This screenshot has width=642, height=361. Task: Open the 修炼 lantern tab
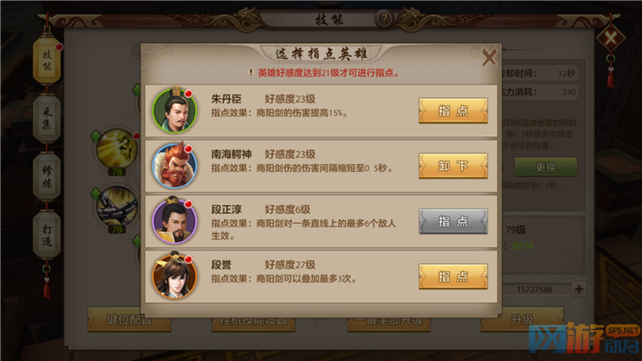click(x=46, y=176)
